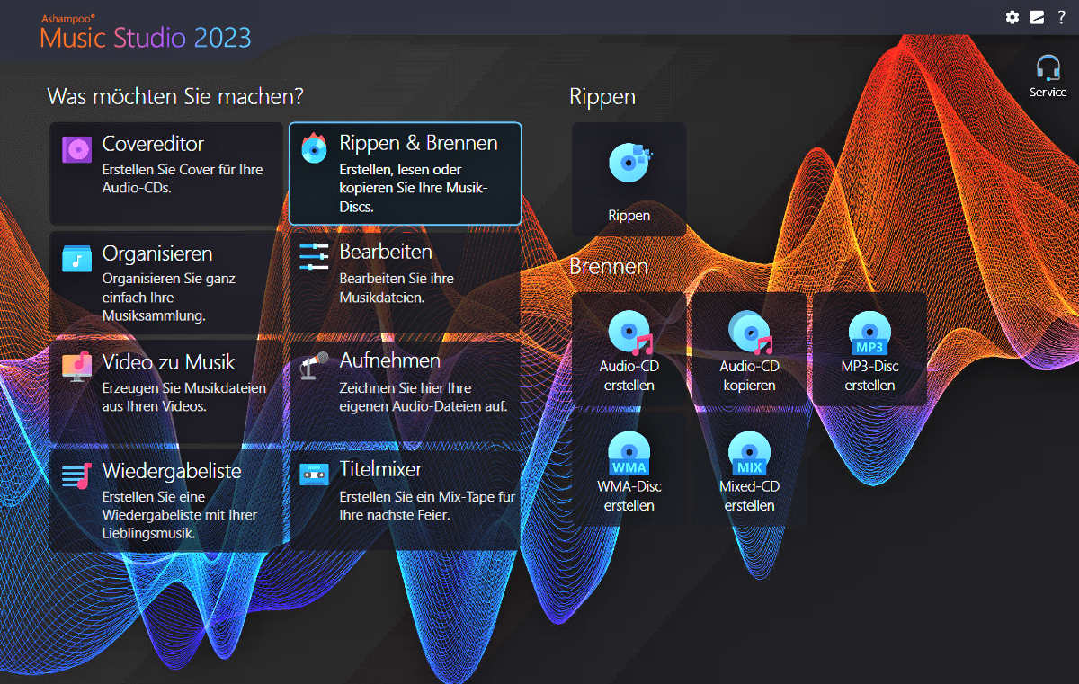The image size is (1079, 684).
Task: Choose Audio-CD erstellen
Action: point(629,350)
